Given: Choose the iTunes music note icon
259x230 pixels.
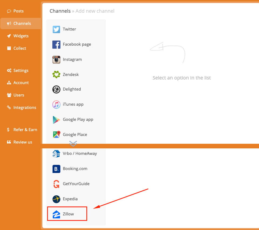Looking at the screenshot, I should [56, 105].
